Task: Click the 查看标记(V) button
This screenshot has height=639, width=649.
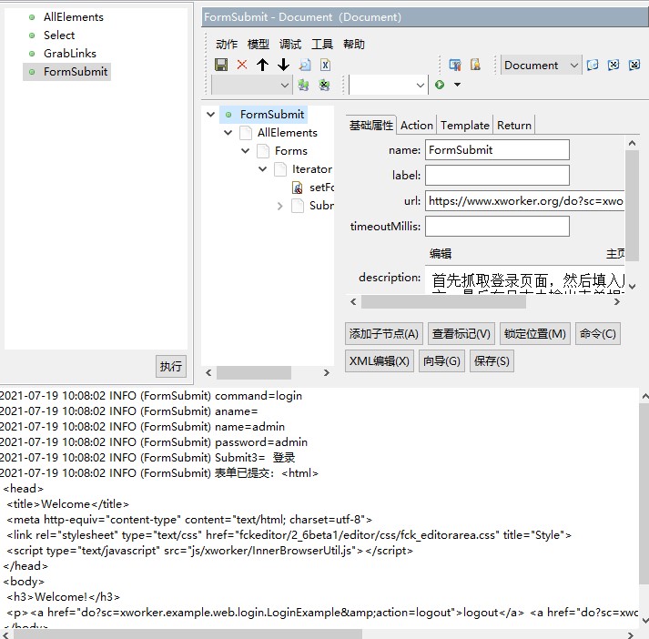Action: 461,333
